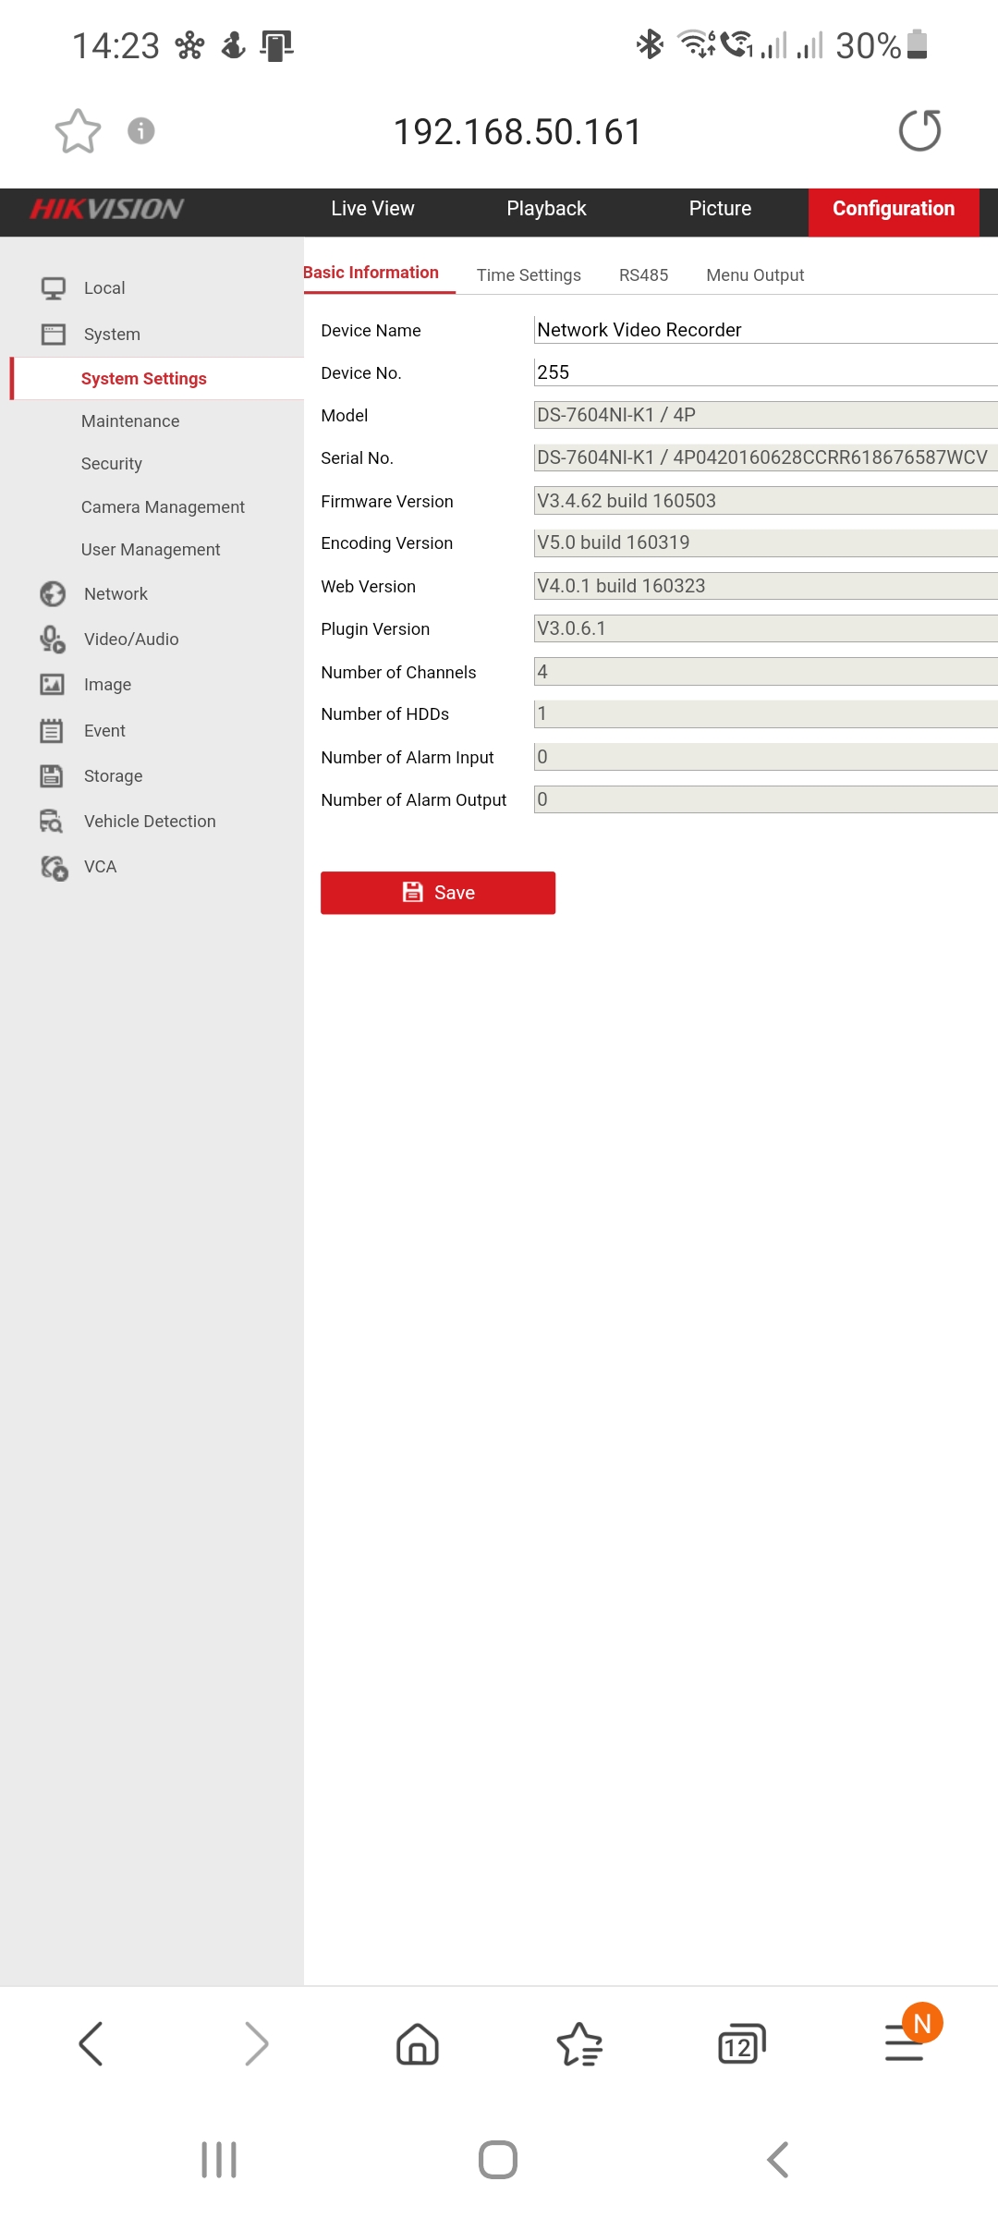Click the VCA icon in sidebar
The image size is (998, 2218).
[53, 867]
